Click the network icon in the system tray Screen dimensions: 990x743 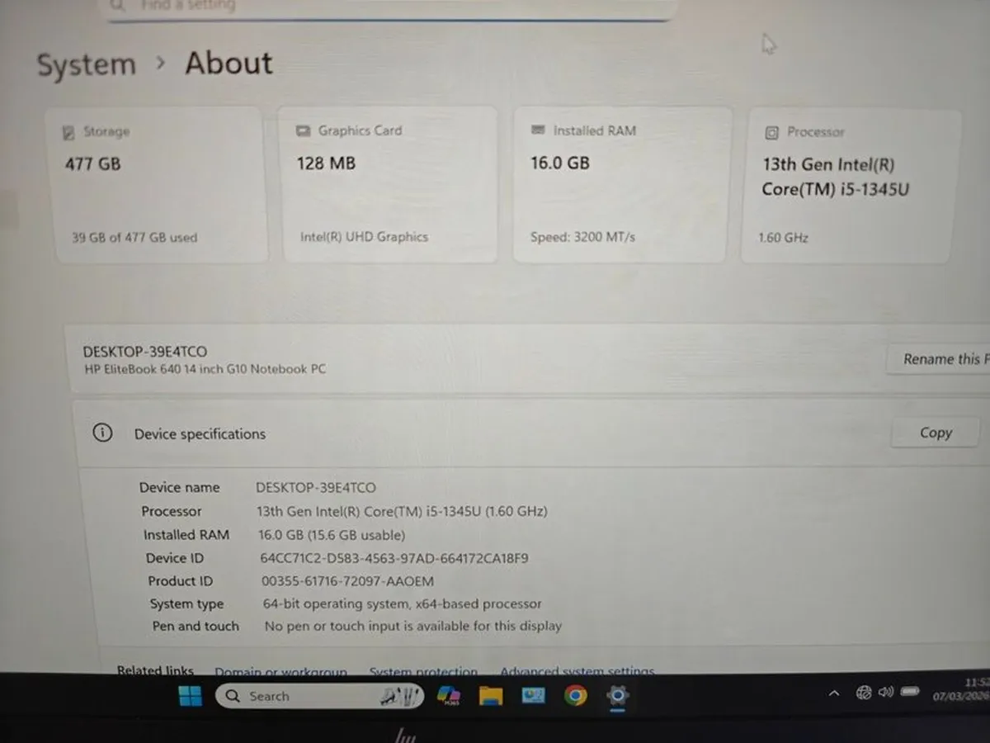864,693
